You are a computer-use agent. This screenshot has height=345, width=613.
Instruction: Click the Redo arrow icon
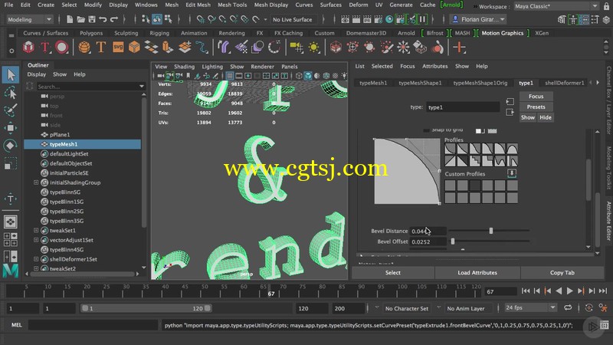pos(114,19)
